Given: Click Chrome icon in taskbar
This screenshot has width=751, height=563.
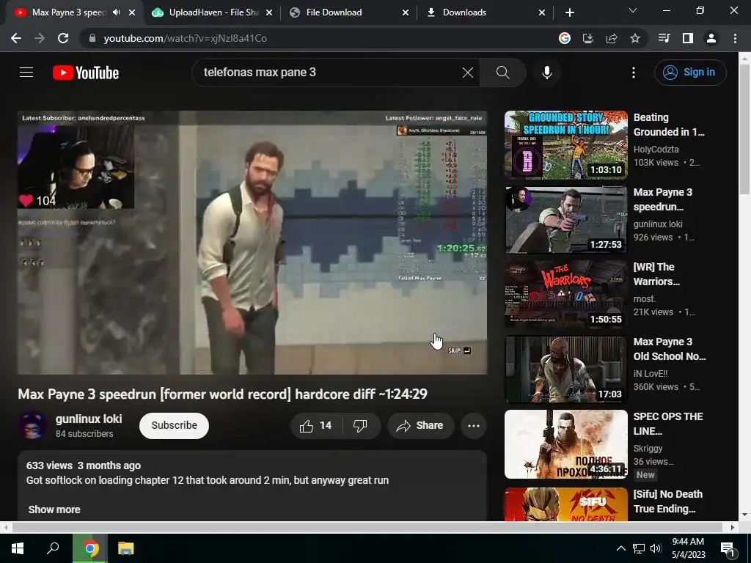Looking at the screenshot, I should pyautogui.click(x=90, y=548).
